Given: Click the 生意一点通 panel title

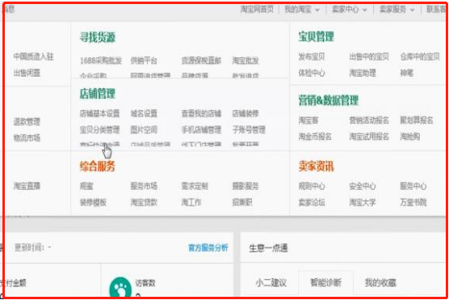Looking at the screenshot, I should 269,248.
